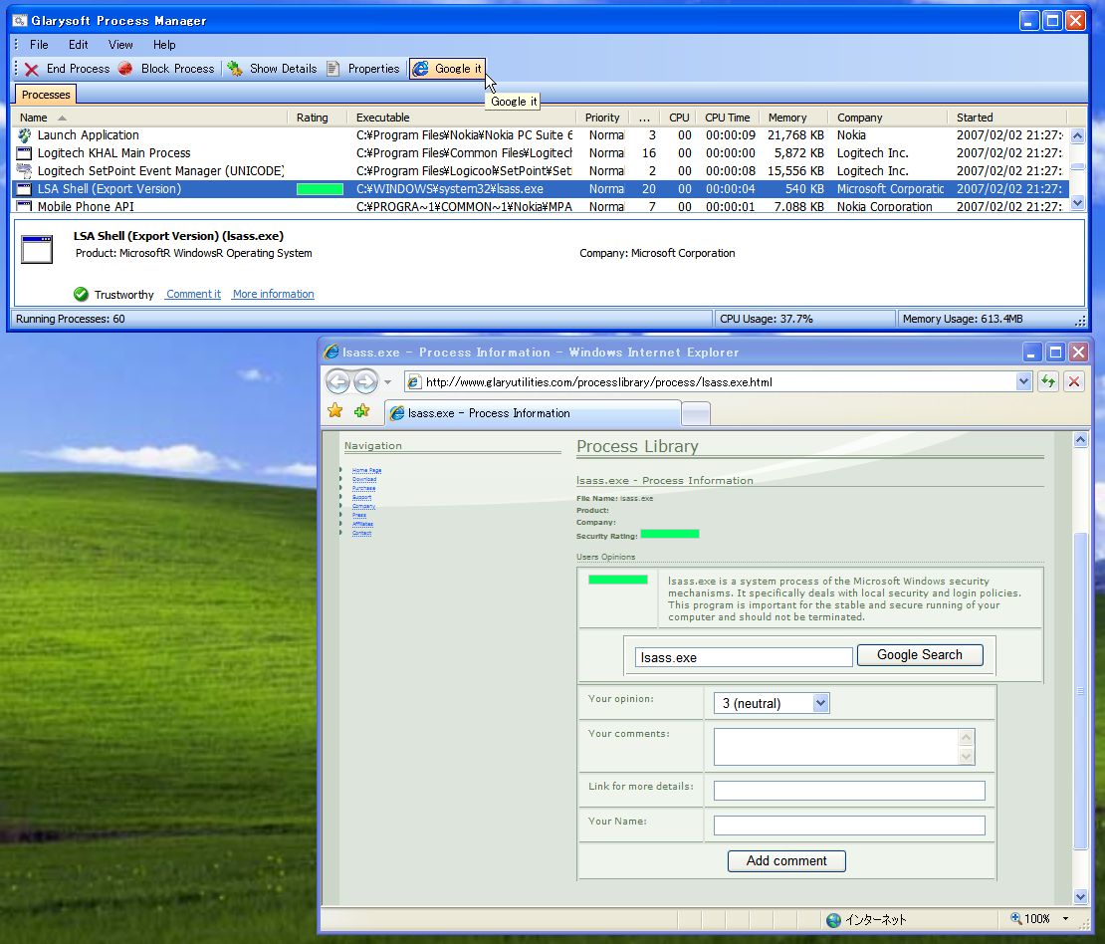The height and width of the screenshot is (944, 1105).
Task: Click the web page scroll down arrow
Action: (x=1080, y=897)
